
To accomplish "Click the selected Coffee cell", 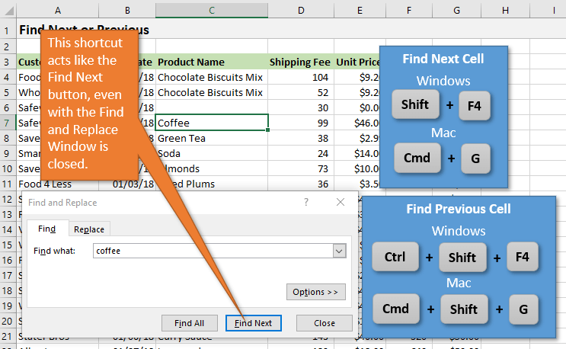I will [x=211, y=123].
